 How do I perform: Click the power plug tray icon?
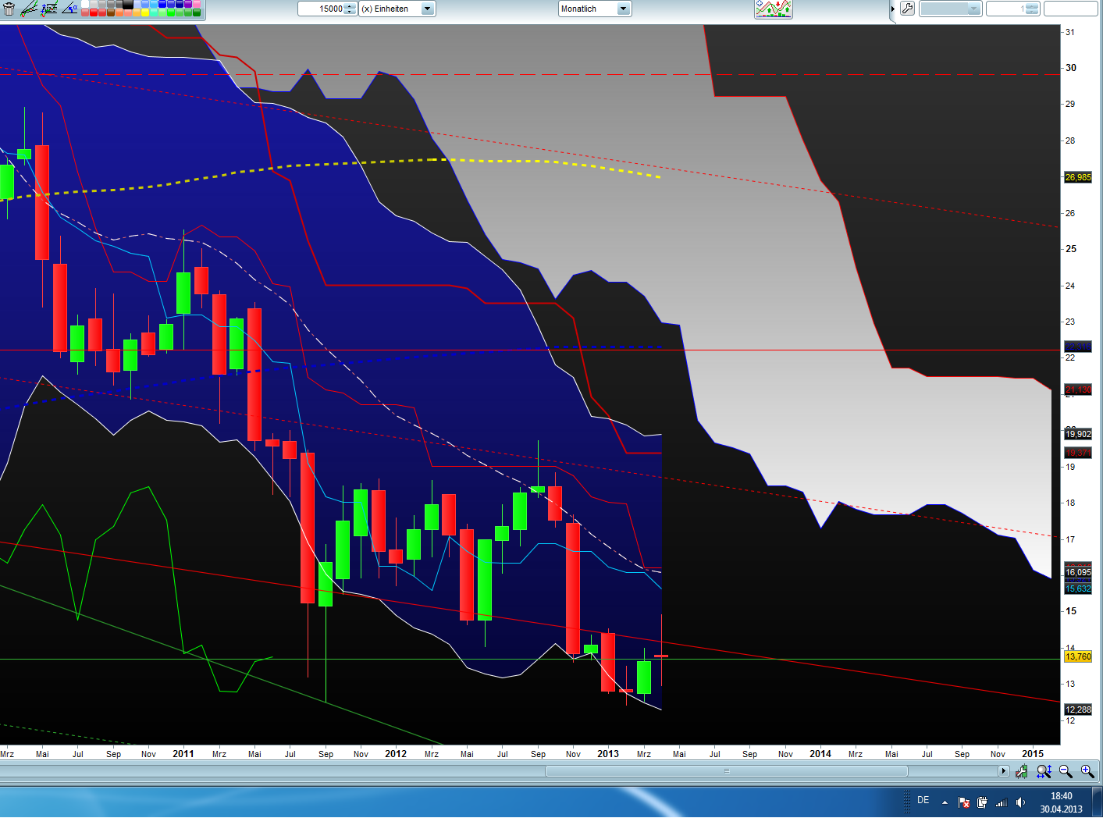pos(983,802)
